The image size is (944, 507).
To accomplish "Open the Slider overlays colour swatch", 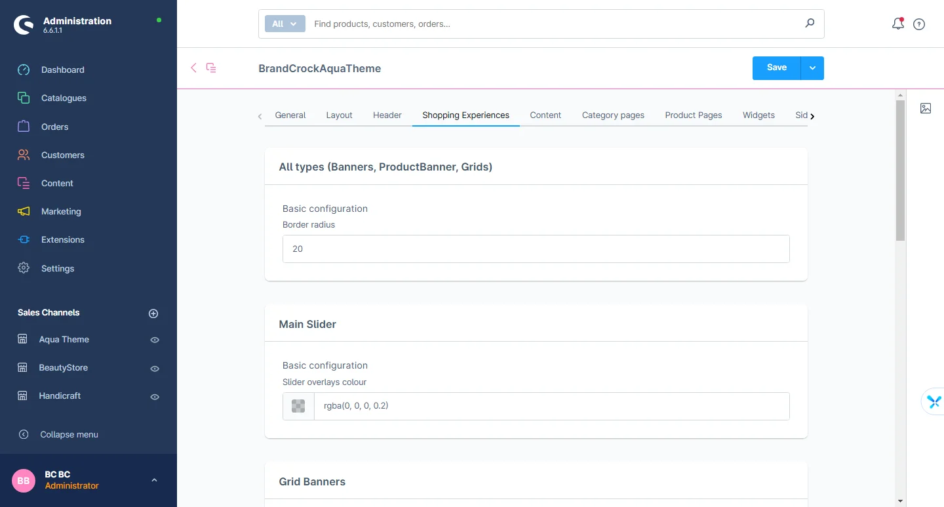I will coord(298,406).
